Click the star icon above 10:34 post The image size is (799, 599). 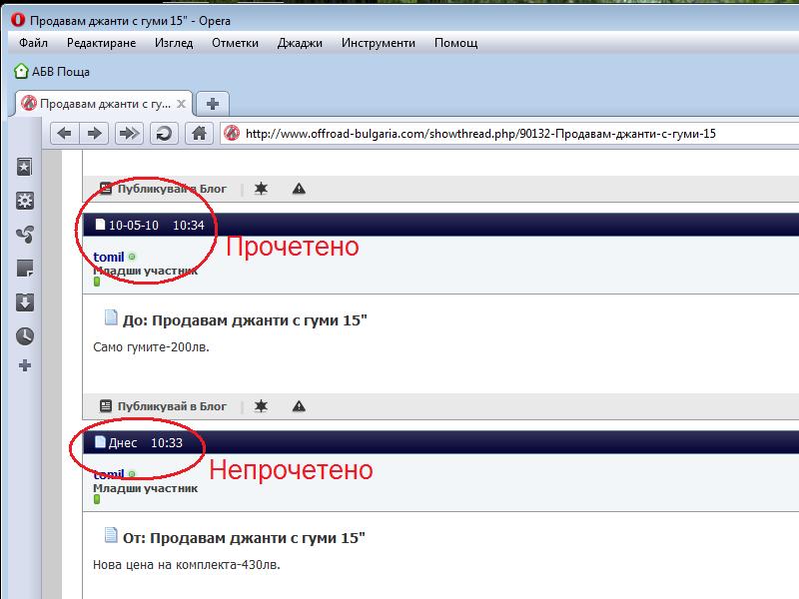pos(261,189)
